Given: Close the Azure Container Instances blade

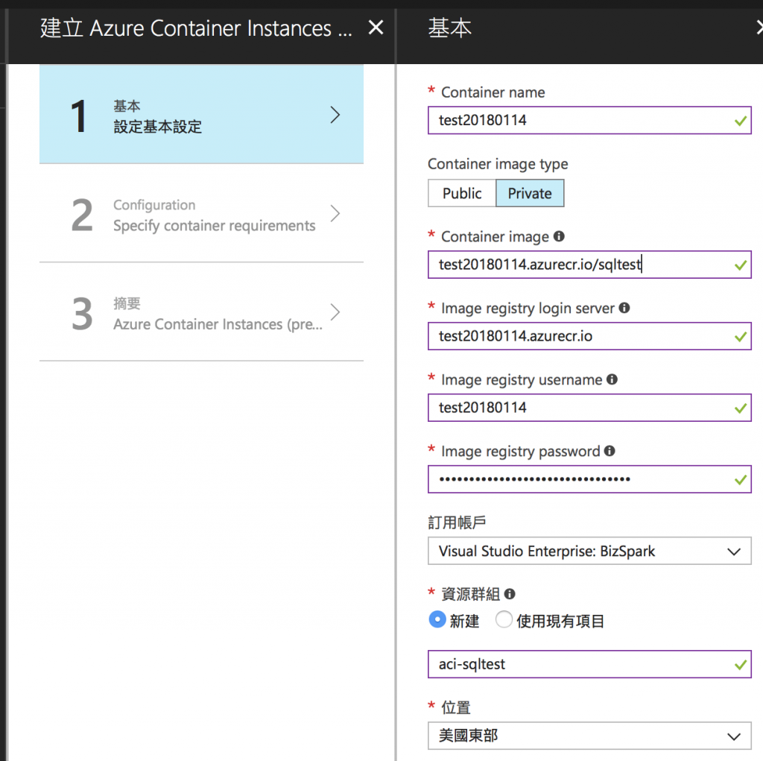Looking at the screenshot, I should 376,28.
